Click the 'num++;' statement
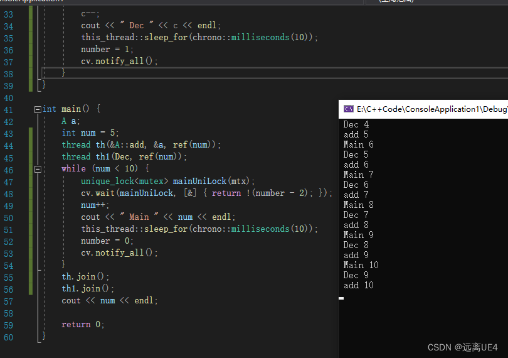The height and width of the screenshot is (358, 508). click(95, 205)
